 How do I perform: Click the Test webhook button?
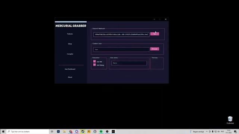(x=155, y=34)
